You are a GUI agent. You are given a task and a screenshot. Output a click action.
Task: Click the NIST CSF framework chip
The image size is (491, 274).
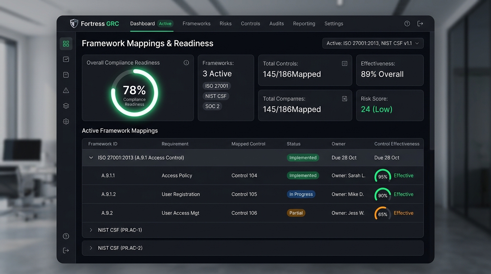(216, 96)
